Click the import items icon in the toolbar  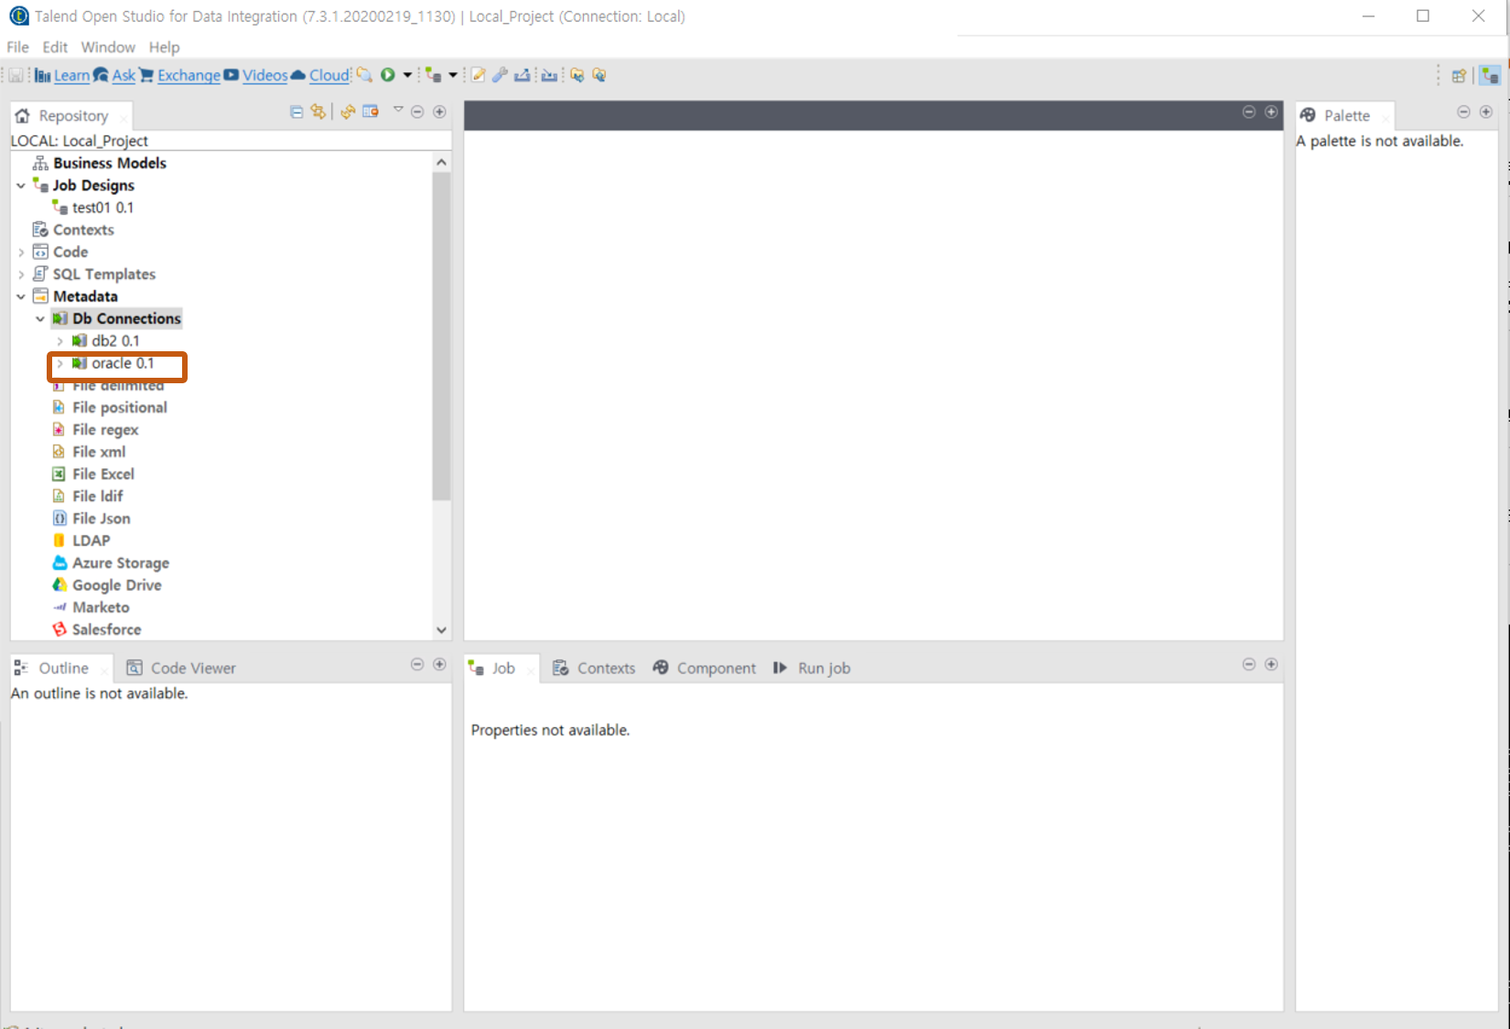pos(549,75)
